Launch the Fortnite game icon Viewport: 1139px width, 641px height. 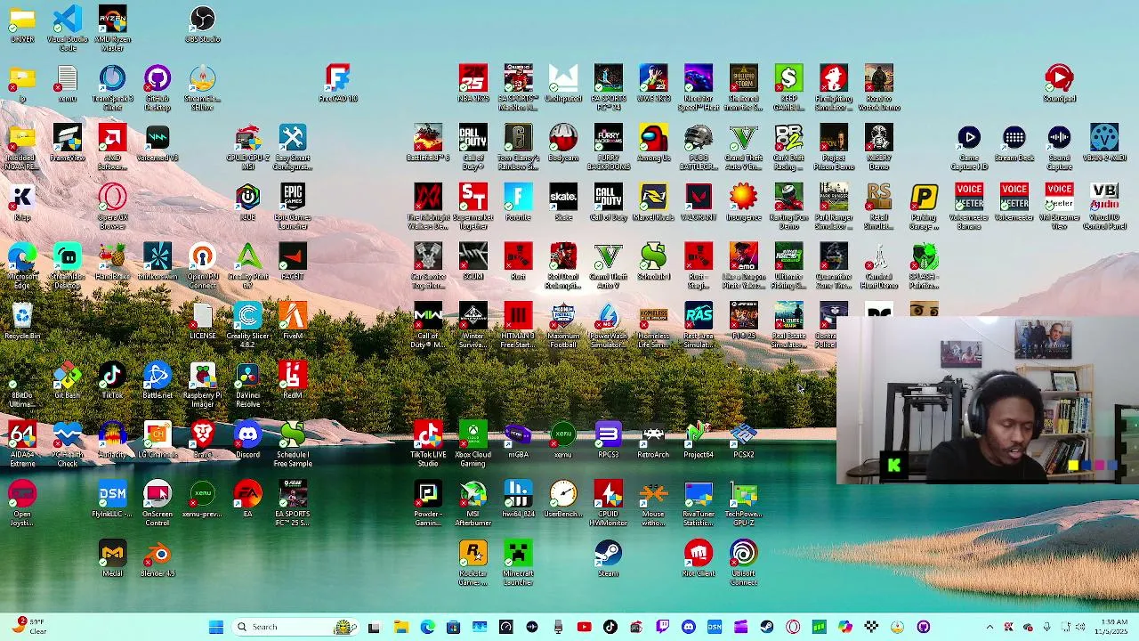click(518, 202)
